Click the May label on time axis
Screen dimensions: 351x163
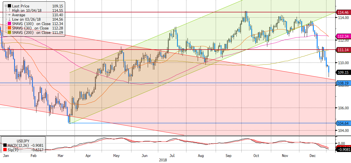pyautogui.click(x=117, y=156)
